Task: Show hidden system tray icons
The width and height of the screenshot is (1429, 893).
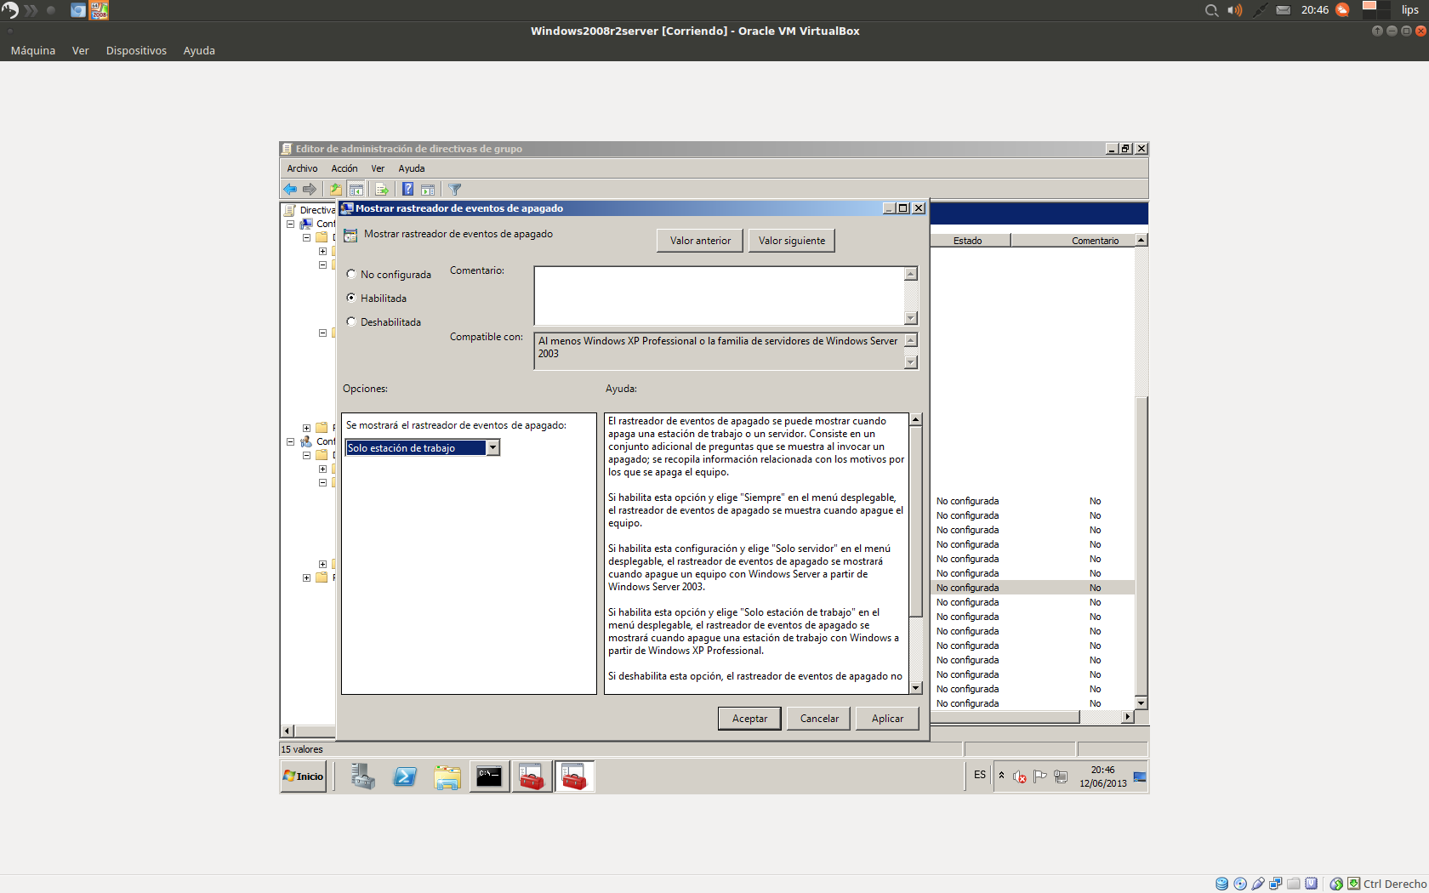Action: [1001, 775]
